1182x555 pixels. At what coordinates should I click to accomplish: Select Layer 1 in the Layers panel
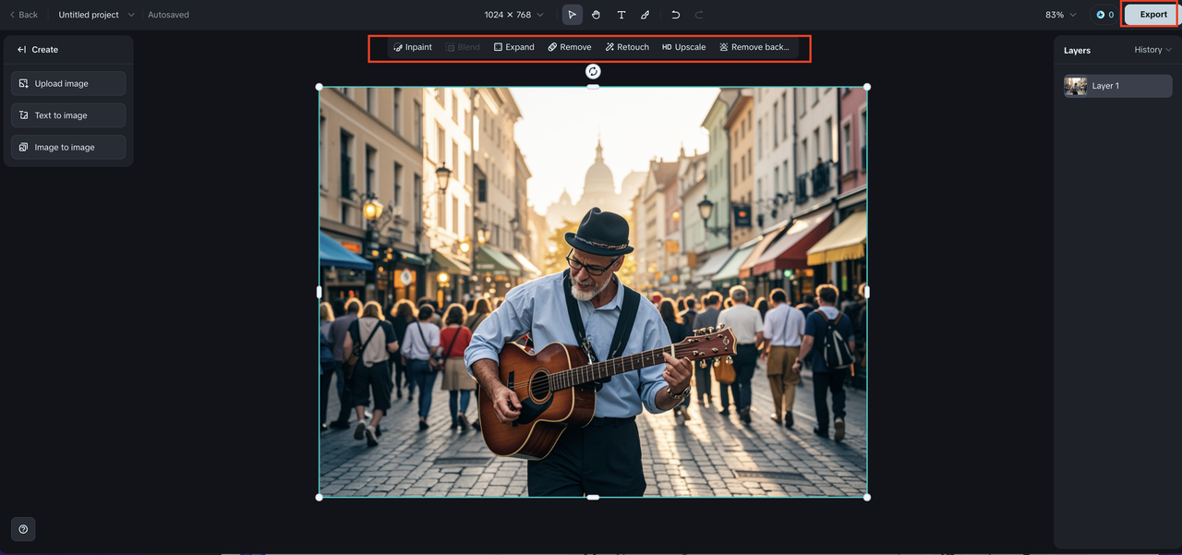click(x=1117, y=86)
